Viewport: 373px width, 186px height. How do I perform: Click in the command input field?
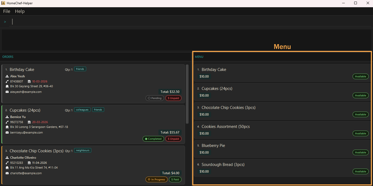pos(188,22)
